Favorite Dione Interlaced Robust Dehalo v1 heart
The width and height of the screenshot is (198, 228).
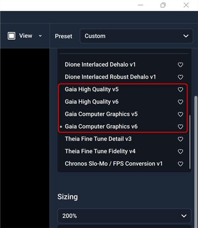pyautogui.click(x=180, y=77)
